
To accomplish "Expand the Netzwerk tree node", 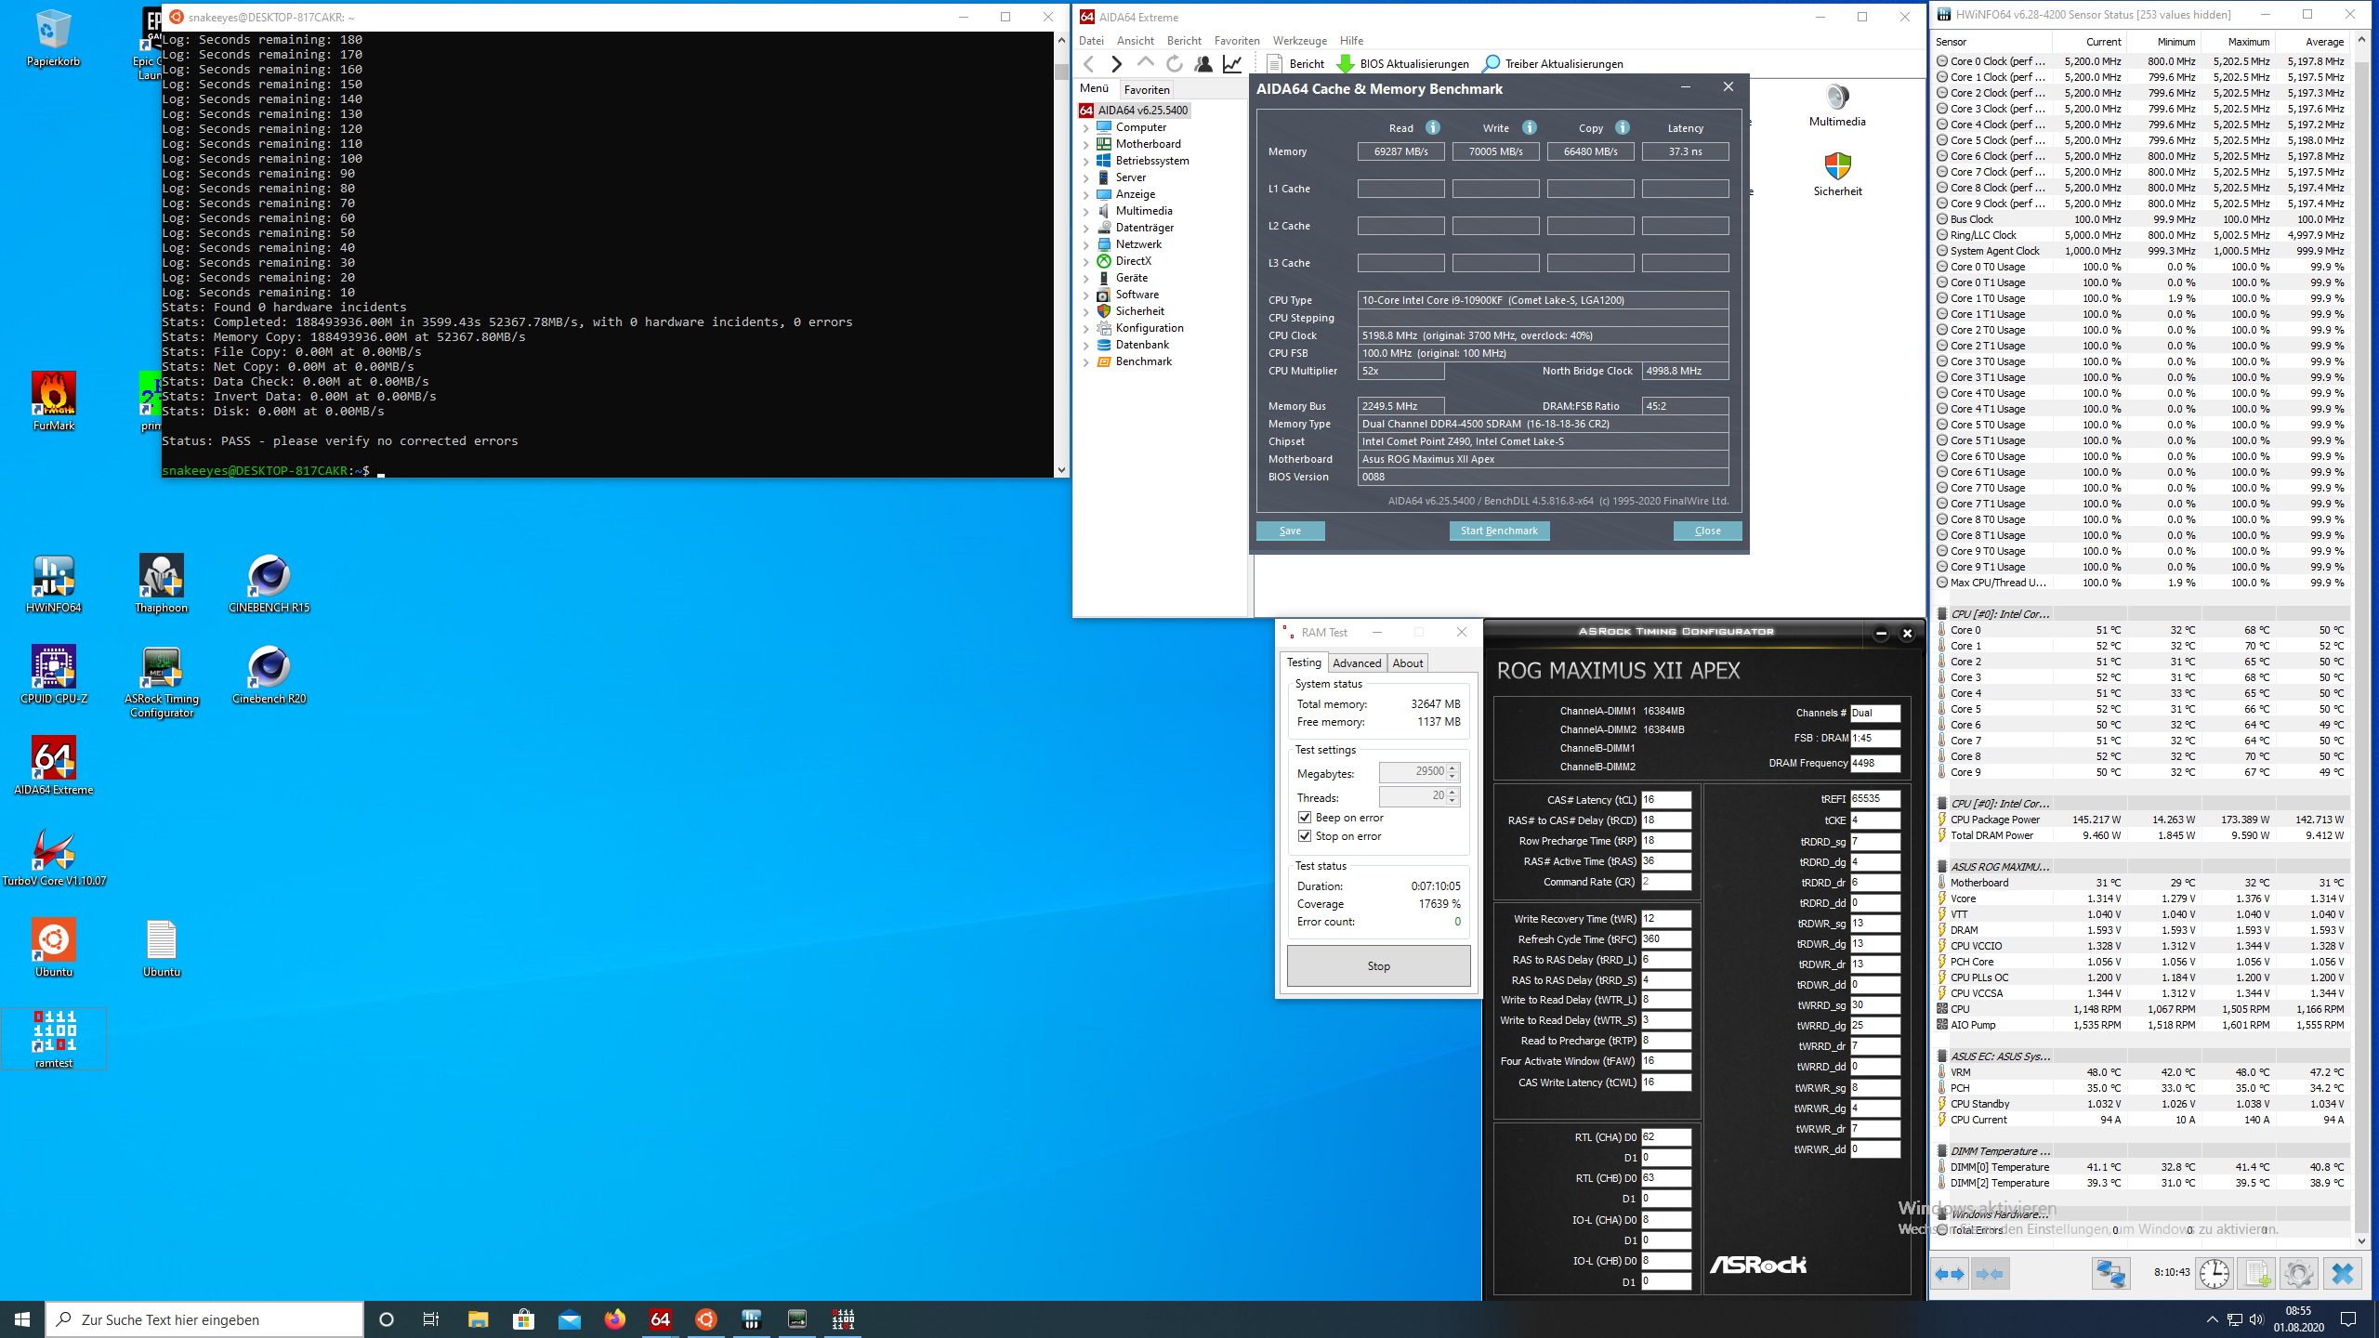I will coord(1085,244).
